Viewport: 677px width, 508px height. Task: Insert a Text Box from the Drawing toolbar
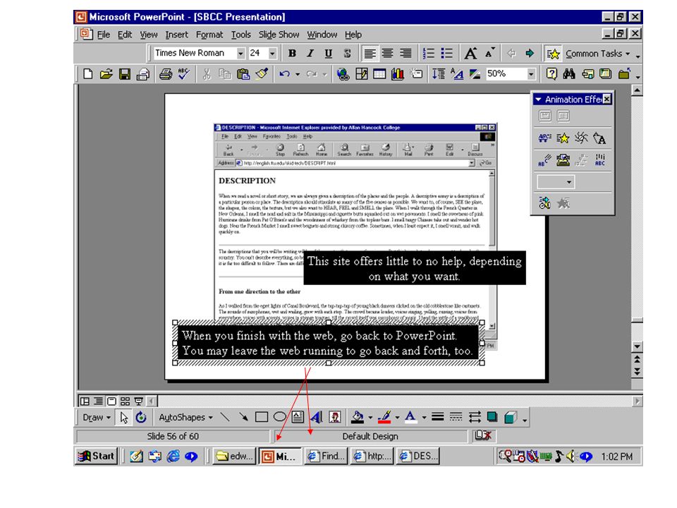[298, 417]
